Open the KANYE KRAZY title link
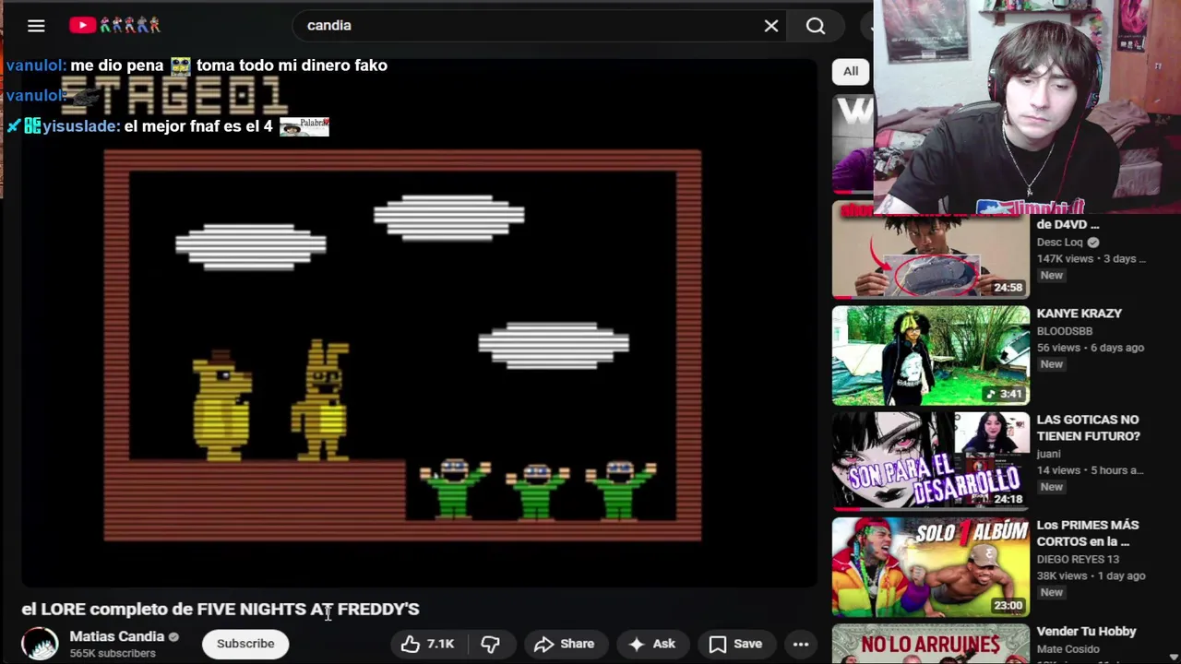Image resolution: width=1181 pixels, height=664 pixels. tap(1080, 314)
